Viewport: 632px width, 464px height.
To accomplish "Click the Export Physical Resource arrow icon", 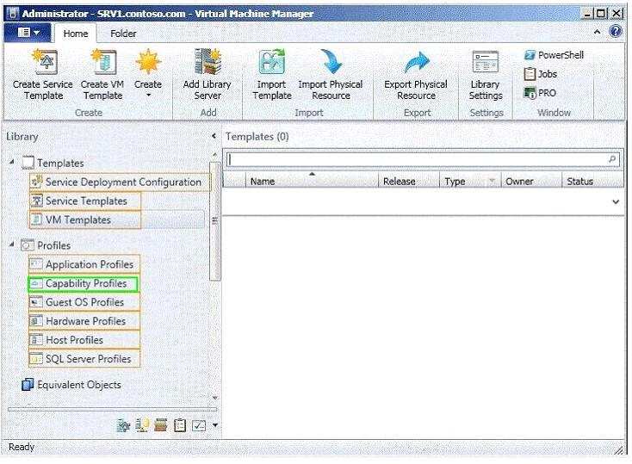I will 417,62.
